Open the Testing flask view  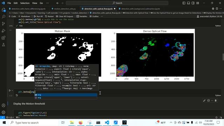click(x=3, y=45)
